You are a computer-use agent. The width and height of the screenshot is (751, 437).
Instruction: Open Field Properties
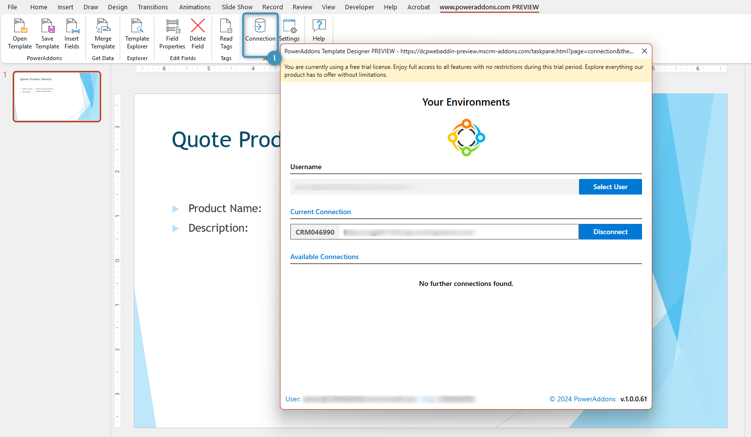pos(172,34)
